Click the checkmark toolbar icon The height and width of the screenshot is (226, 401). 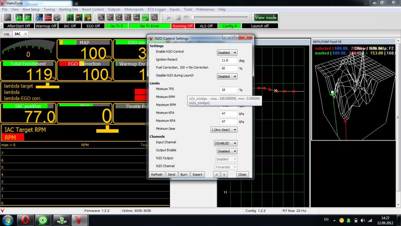click(57, 17)
